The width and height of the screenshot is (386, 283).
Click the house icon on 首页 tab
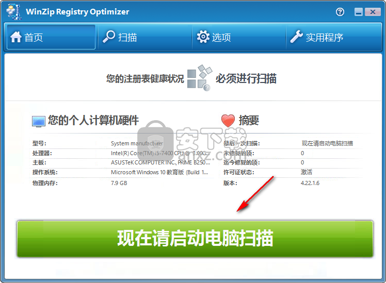16,37
